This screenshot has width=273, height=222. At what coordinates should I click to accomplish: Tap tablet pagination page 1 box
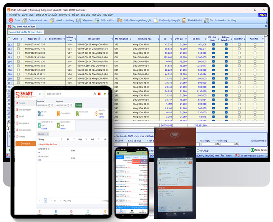[x=45, y=201]
